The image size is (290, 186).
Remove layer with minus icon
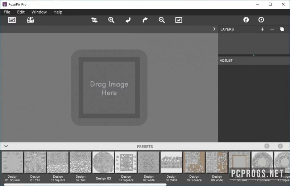[272, 29]
